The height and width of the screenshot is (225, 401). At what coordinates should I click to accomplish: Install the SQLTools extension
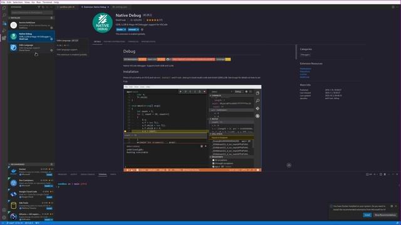click(49, 208)
